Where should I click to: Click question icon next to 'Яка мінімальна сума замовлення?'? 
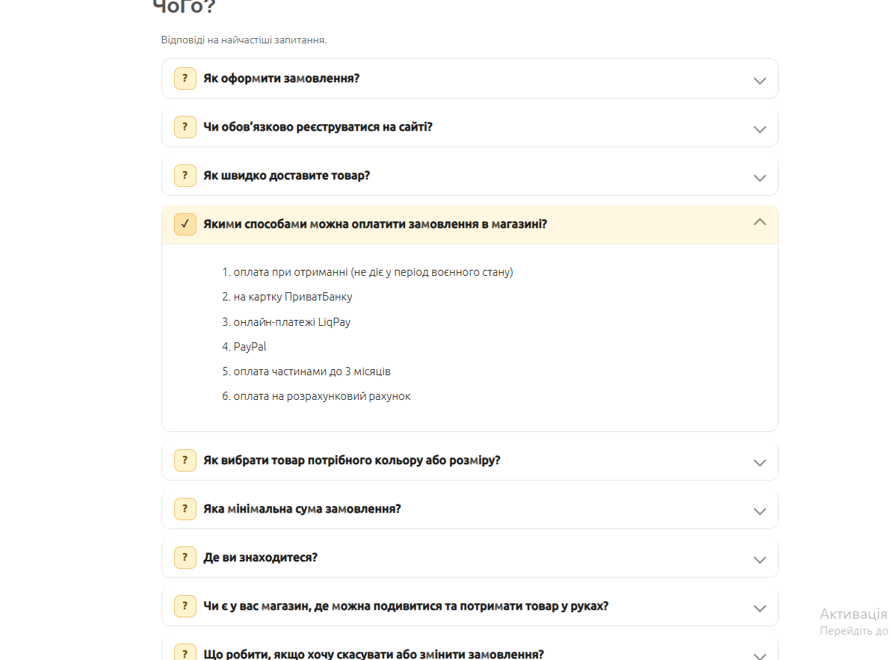click(185, 509)
